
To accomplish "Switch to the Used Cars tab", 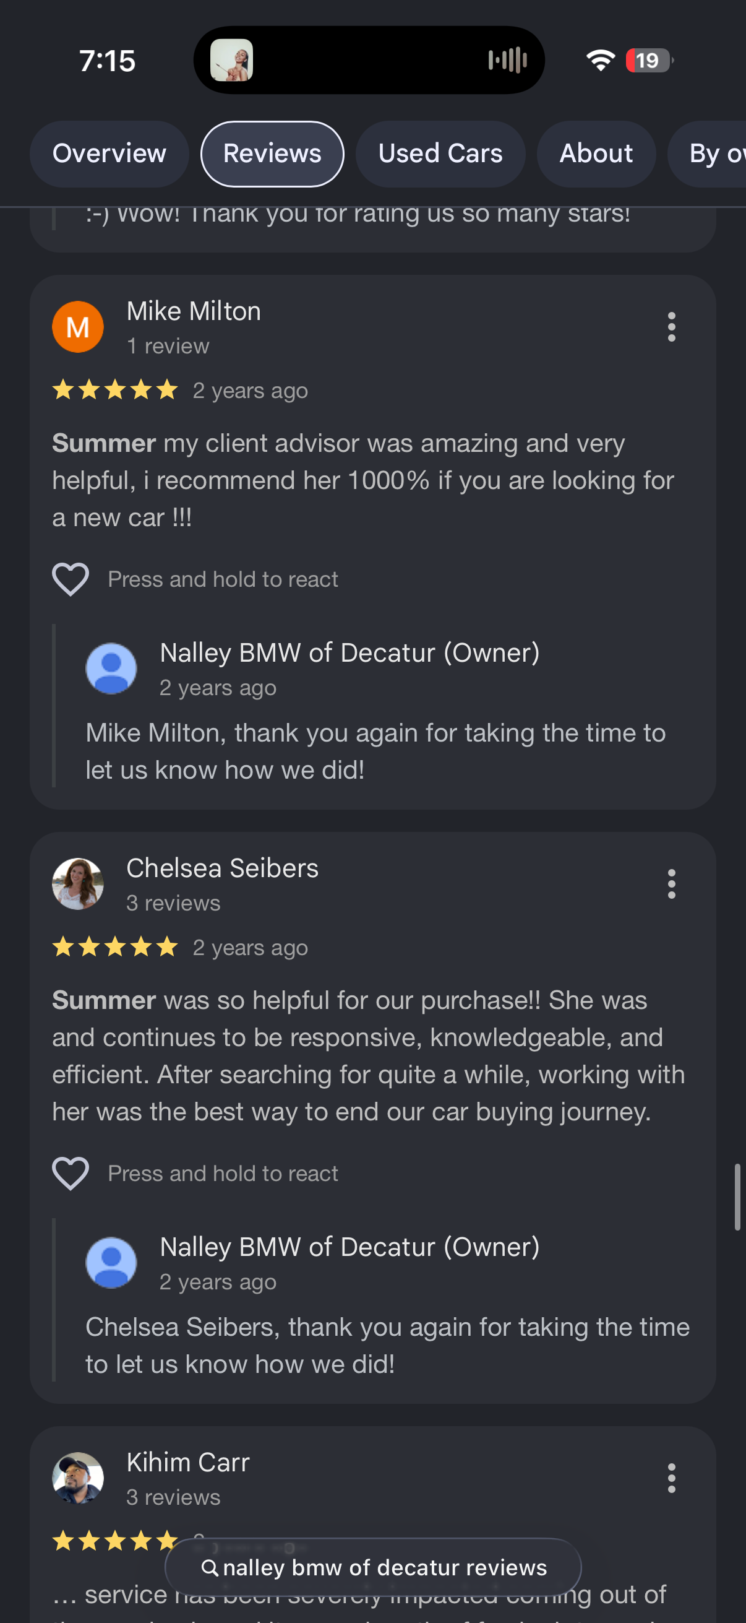I will click(x=440, y=153).
